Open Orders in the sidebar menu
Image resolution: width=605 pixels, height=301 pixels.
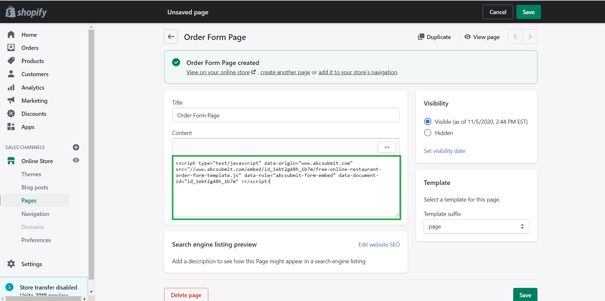click(x=30, y=48)
